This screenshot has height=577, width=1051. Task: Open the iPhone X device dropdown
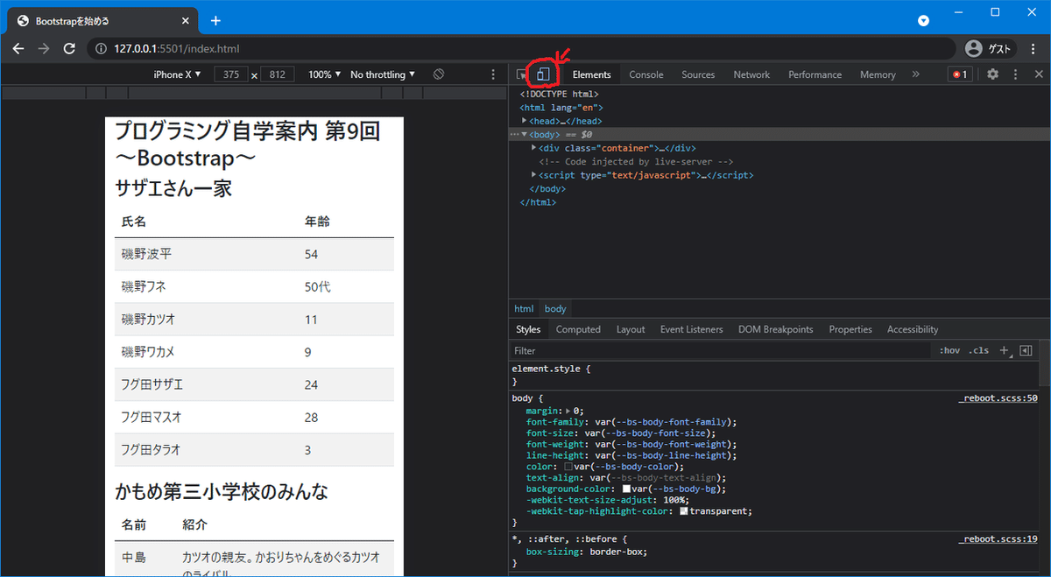click(177, 74)
